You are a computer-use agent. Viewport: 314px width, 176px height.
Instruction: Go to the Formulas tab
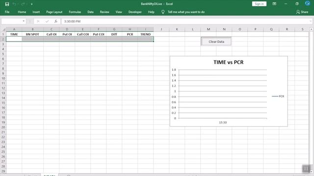pyautogui.click(x=75, y=12)
